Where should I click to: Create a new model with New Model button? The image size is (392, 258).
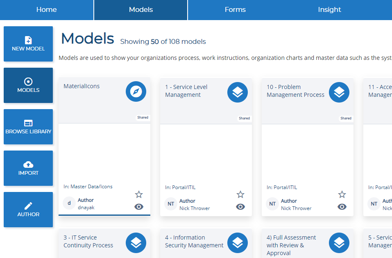[28, 44]
